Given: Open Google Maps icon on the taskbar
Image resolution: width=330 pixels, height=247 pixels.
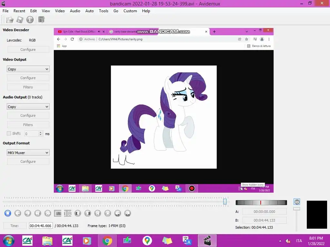Looking at the screenshot, I should click(147, 241).
